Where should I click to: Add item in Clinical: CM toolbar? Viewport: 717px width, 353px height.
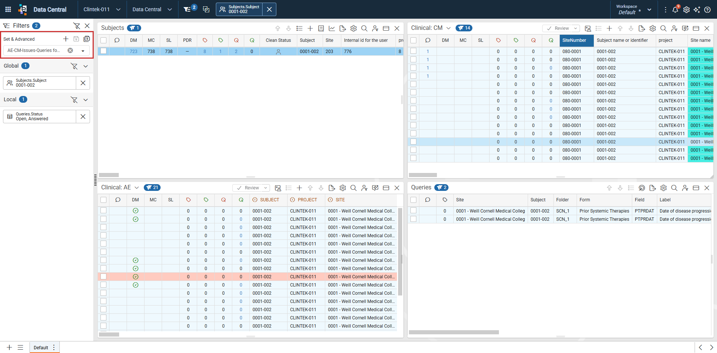[x=609, y=28]
